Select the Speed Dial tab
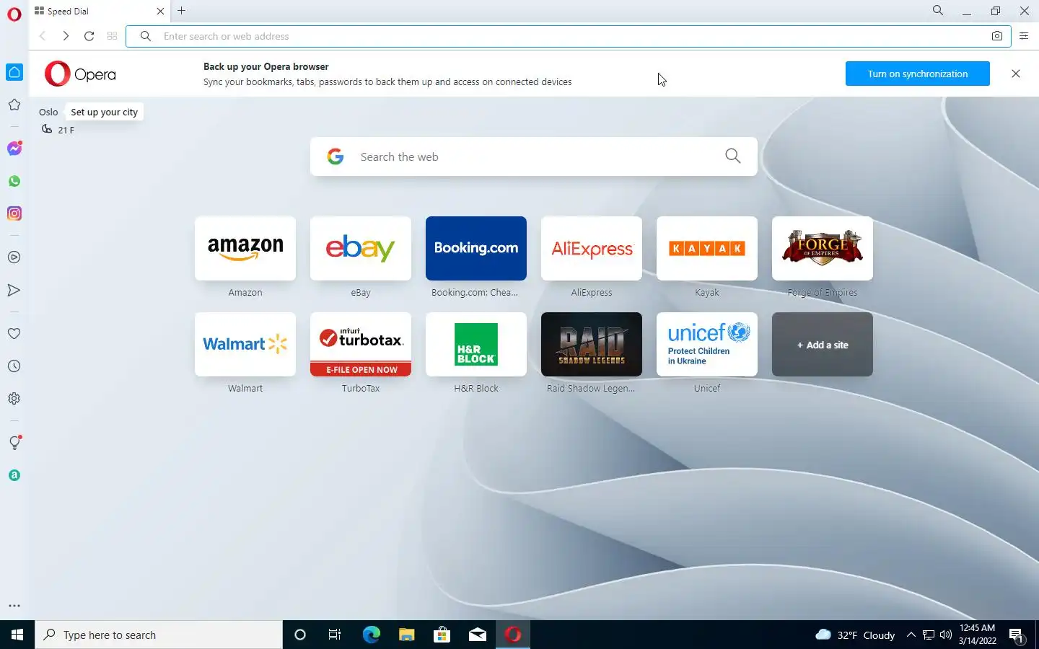 100,11
